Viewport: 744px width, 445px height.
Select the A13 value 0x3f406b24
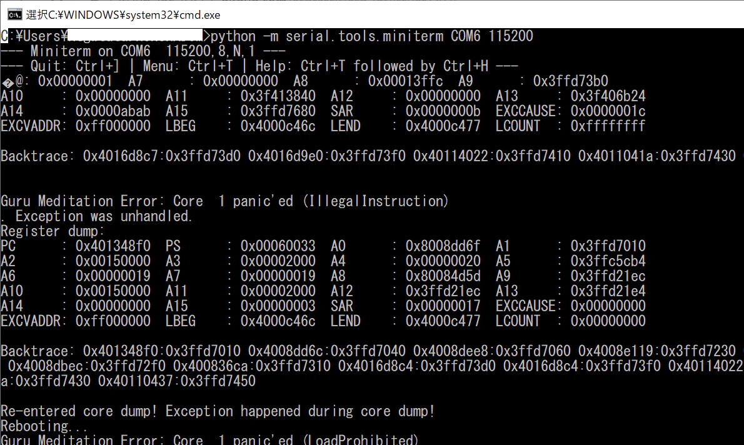click(608, 96)
